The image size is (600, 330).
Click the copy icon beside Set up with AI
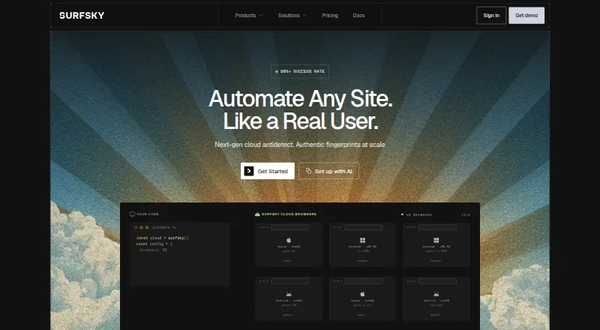pyautogui.click(x=308, y=171)
